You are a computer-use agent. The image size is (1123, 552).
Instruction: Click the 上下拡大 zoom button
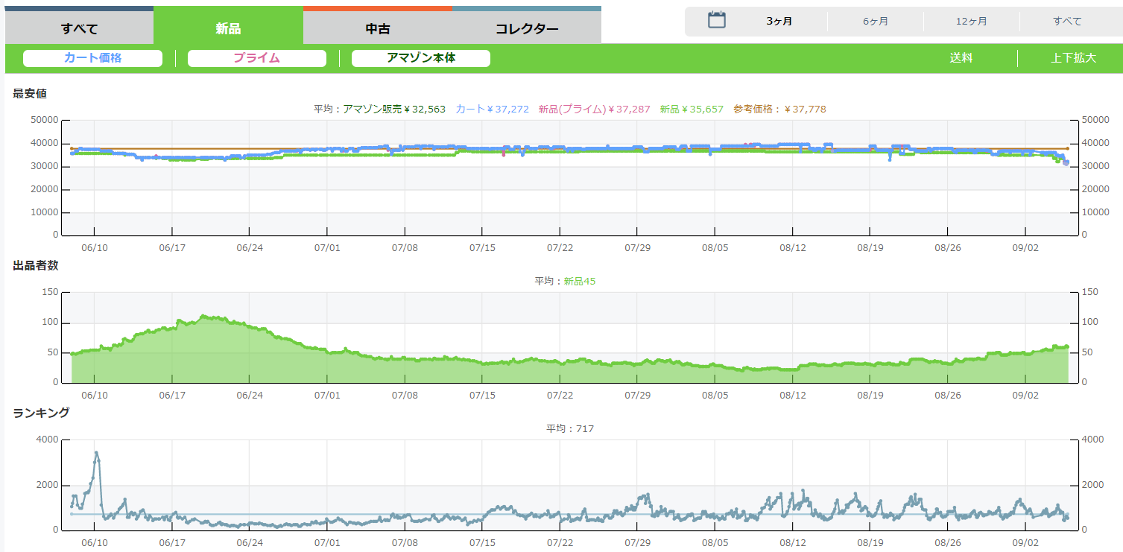pos(1073,58)
